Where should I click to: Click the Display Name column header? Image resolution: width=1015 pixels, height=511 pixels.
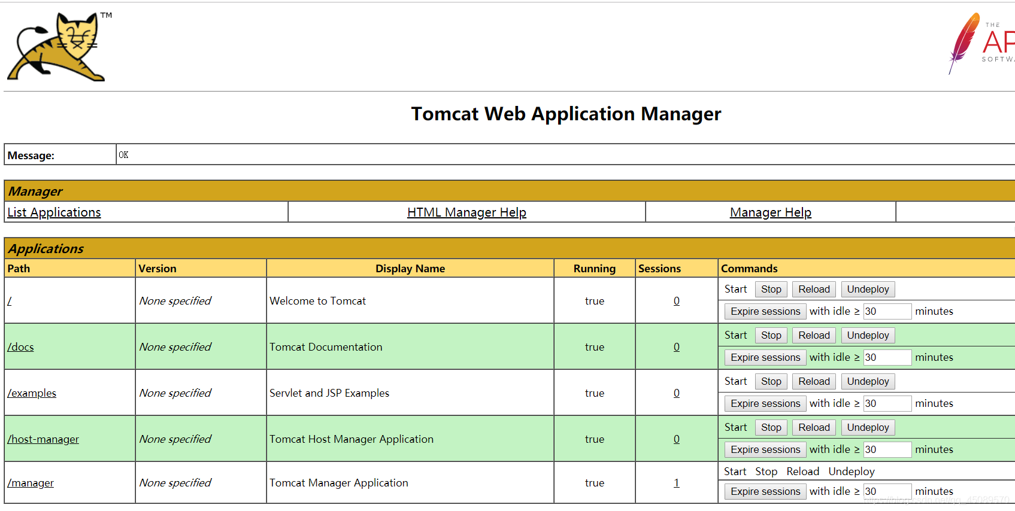click(x=410, y=269)
